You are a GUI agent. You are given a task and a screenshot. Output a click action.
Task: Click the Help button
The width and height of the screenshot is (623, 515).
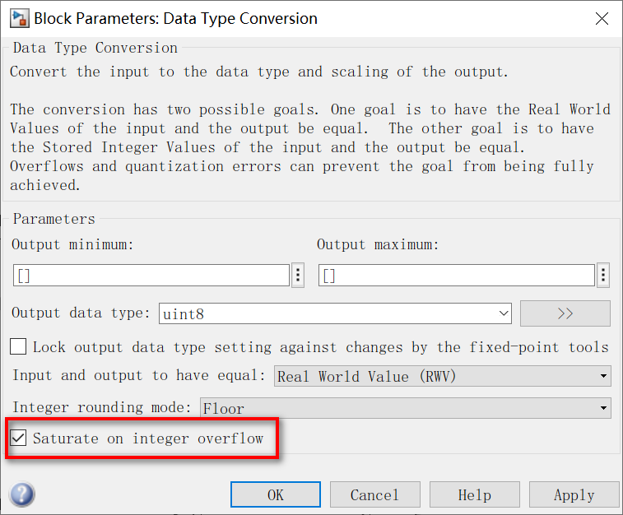[474, 494]
